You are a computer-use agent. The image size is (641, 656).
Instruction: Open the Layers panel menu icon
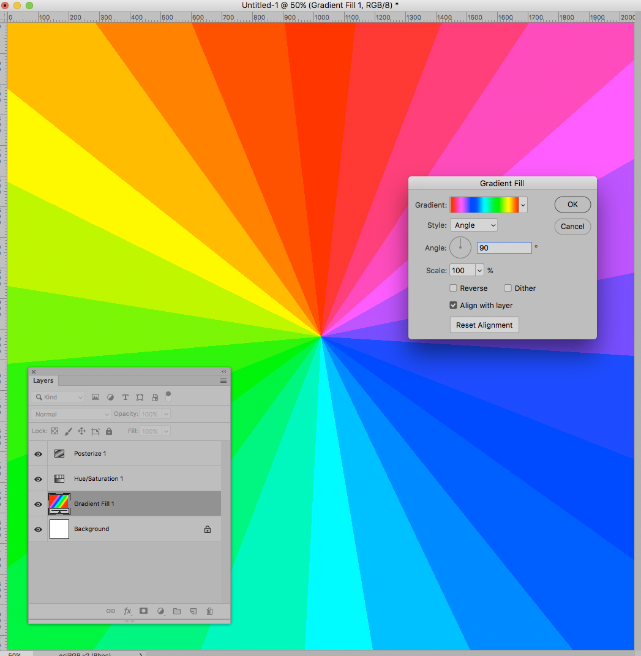223,381
